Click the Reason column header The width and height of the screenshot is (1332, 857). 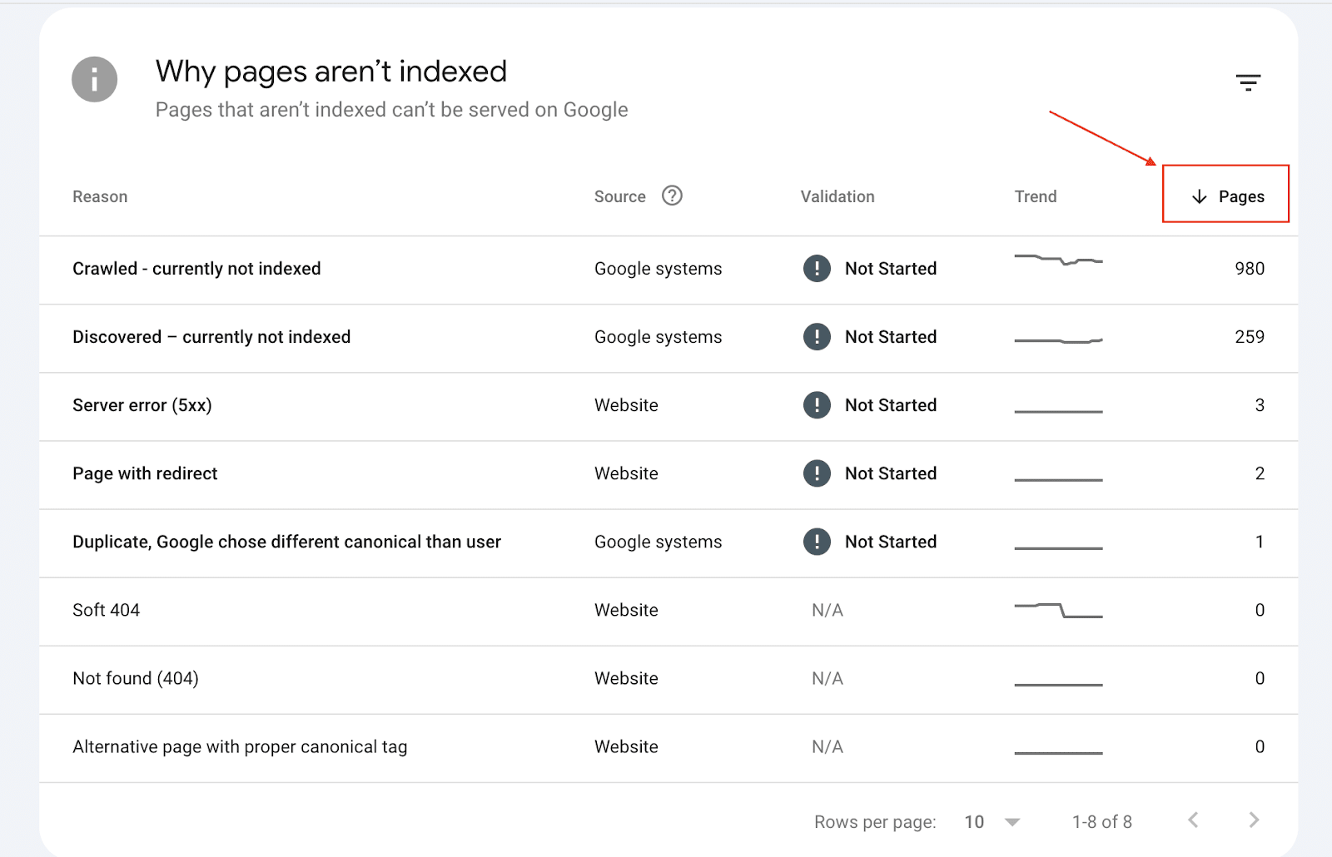(100, 197)
